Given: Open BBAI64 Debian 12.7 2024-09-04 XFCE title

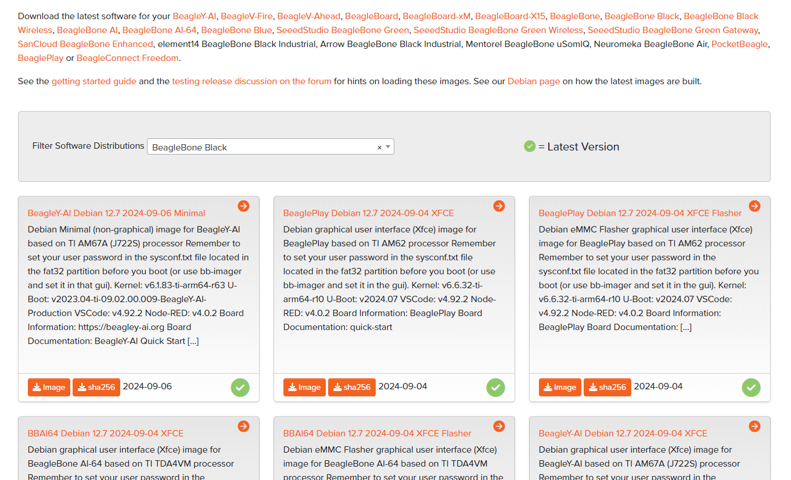Looking at the screenshot, I should pyautogui.click(x=106, y=434).
